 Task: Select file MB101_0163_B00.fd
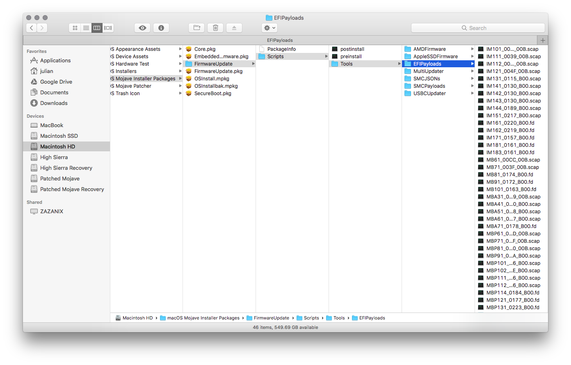tap(512, 189)
